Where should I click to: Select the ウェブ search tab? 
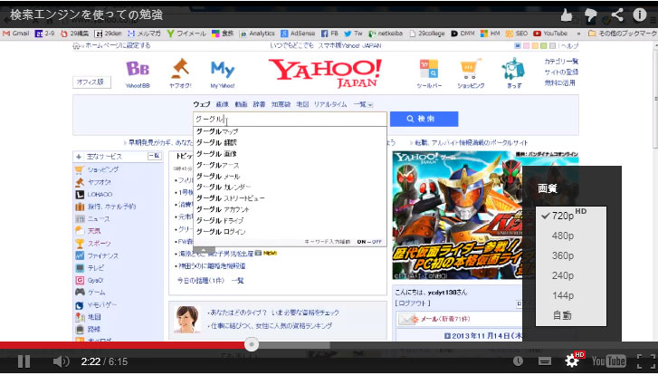pyautogui.click(x=202, y=104)
